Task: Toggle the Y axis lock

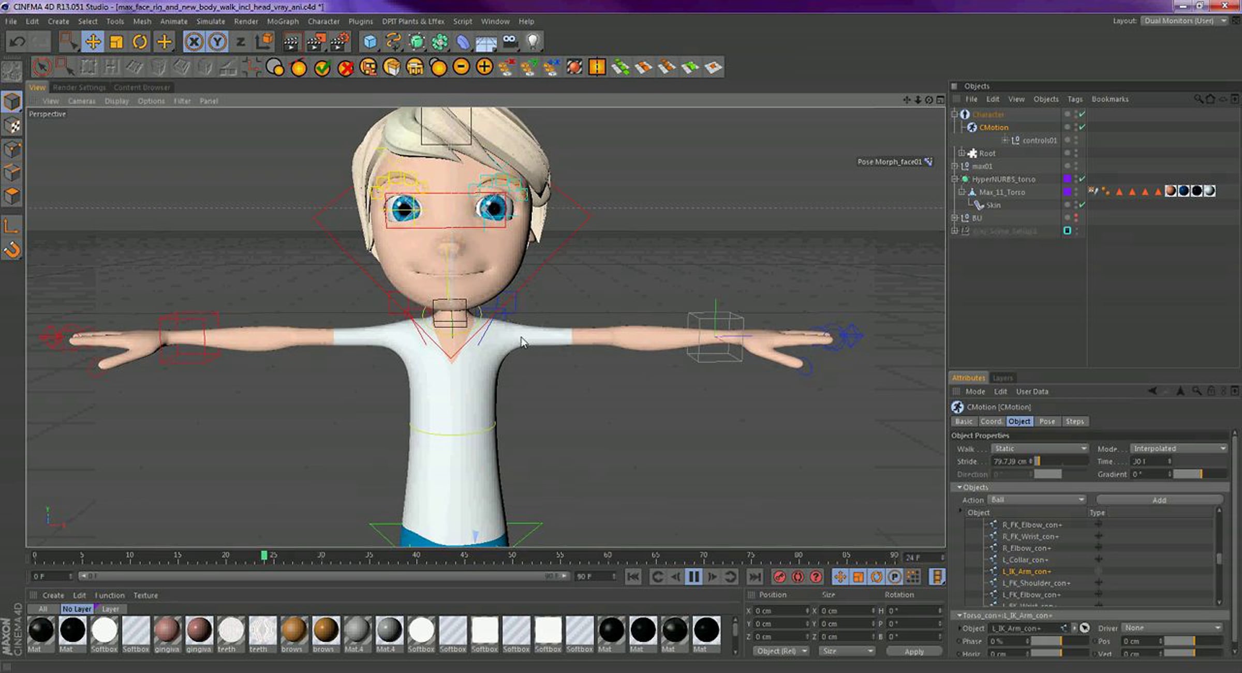Action: coord(217,42)
